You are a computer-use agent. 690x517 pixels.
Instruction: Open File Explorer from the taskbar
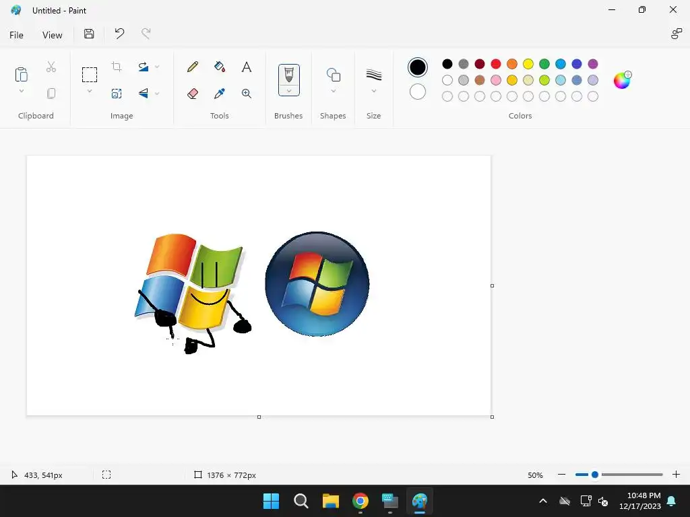[x=330, y=501]
